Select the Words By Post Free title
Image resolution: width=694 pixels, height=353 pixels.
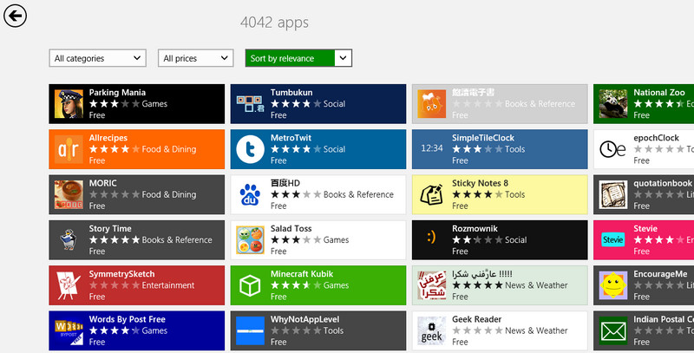[127, 319]
